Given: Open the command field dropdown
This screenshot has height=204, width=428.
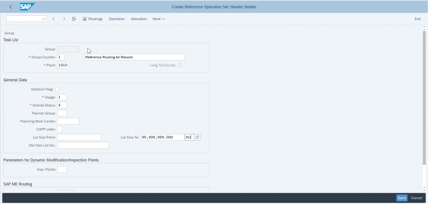Looking at the screenshot, I should coord(43,19).
